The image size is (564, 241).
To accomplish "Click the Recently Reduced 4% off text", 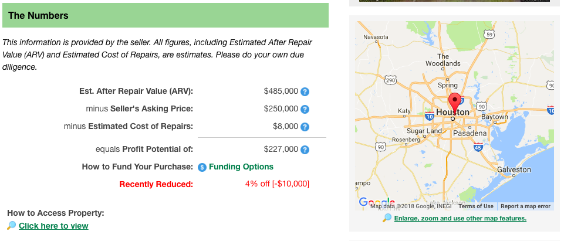I will coord(277,184).
